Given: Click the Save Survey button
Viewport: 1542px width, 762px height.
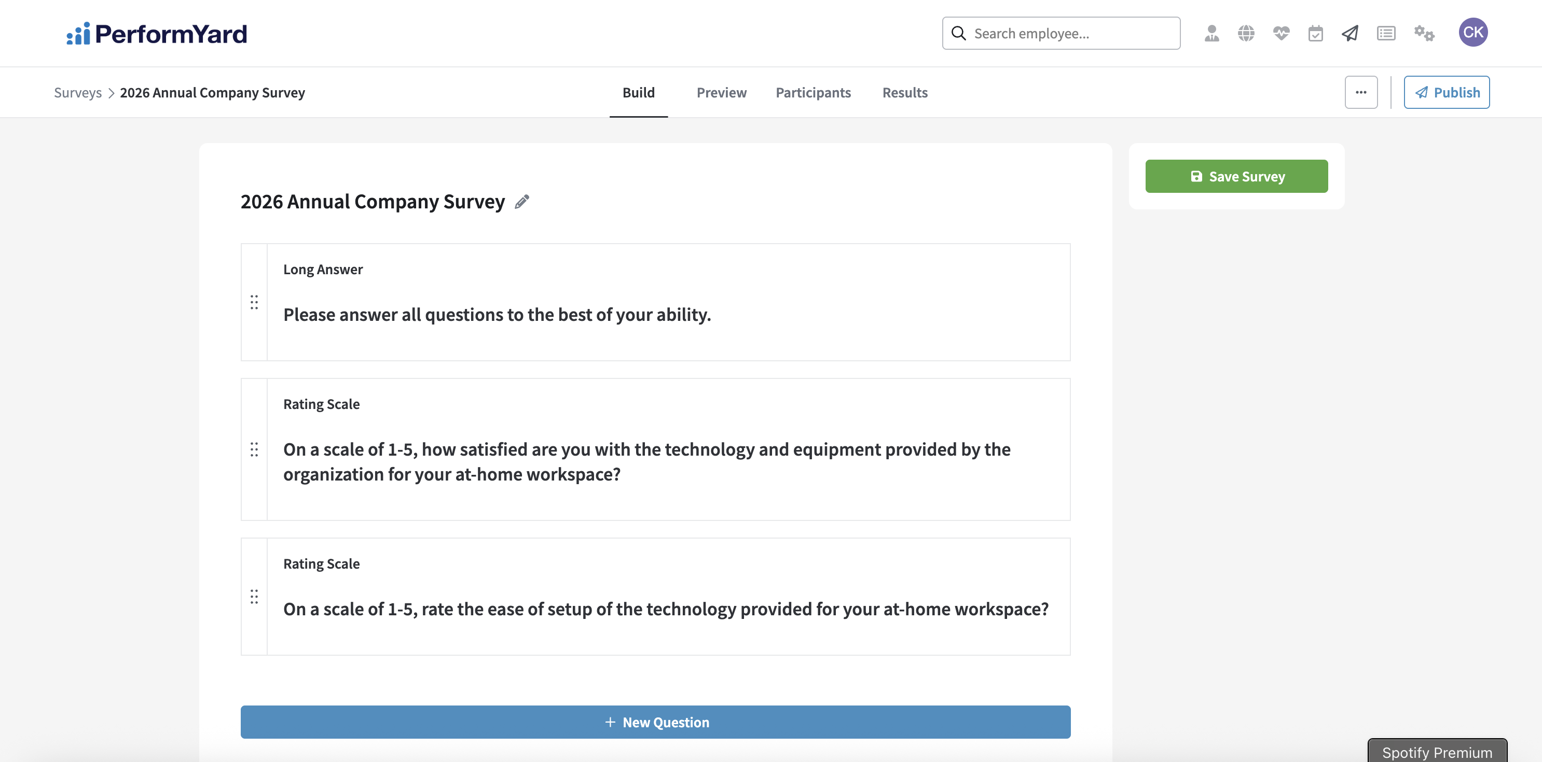Looking at the screenshot, I should click(1236, 176).
